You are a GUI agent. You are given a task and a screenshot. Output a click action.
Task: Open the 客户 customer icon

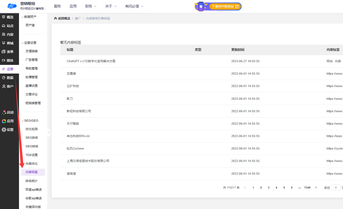[x=4, y=86]
